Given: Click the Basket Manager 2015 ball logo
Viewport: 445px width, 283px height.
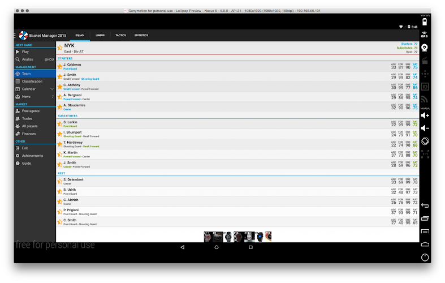Looking at the screenshot, I should pos(23,36).
